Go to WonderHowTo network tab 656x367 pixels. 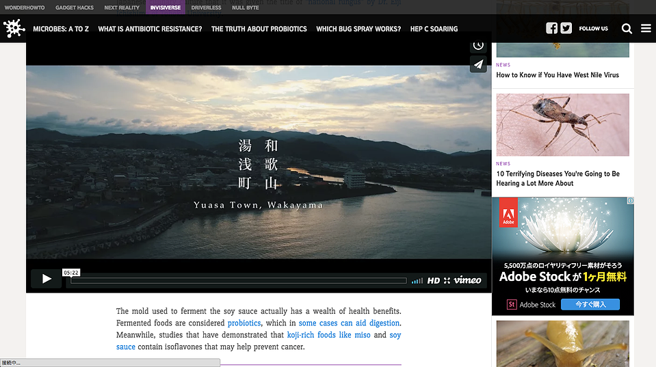25,8
